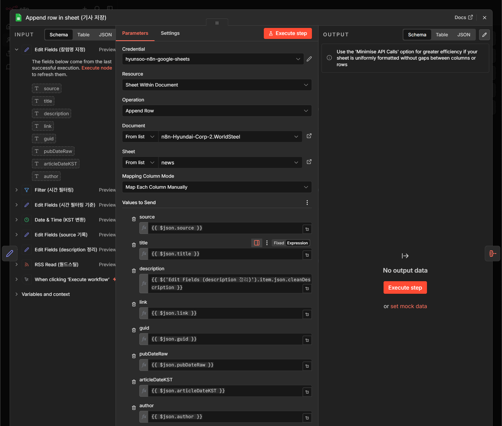
Task: Select the pubDateRaw schema field pill
Action: click(x=53, y=151)
